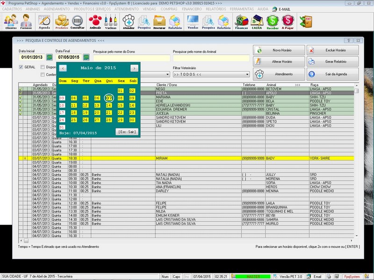This screenshot has width=374, height=280.
Task: Tick the Disponível checkbox
Action: click(43, 67)
